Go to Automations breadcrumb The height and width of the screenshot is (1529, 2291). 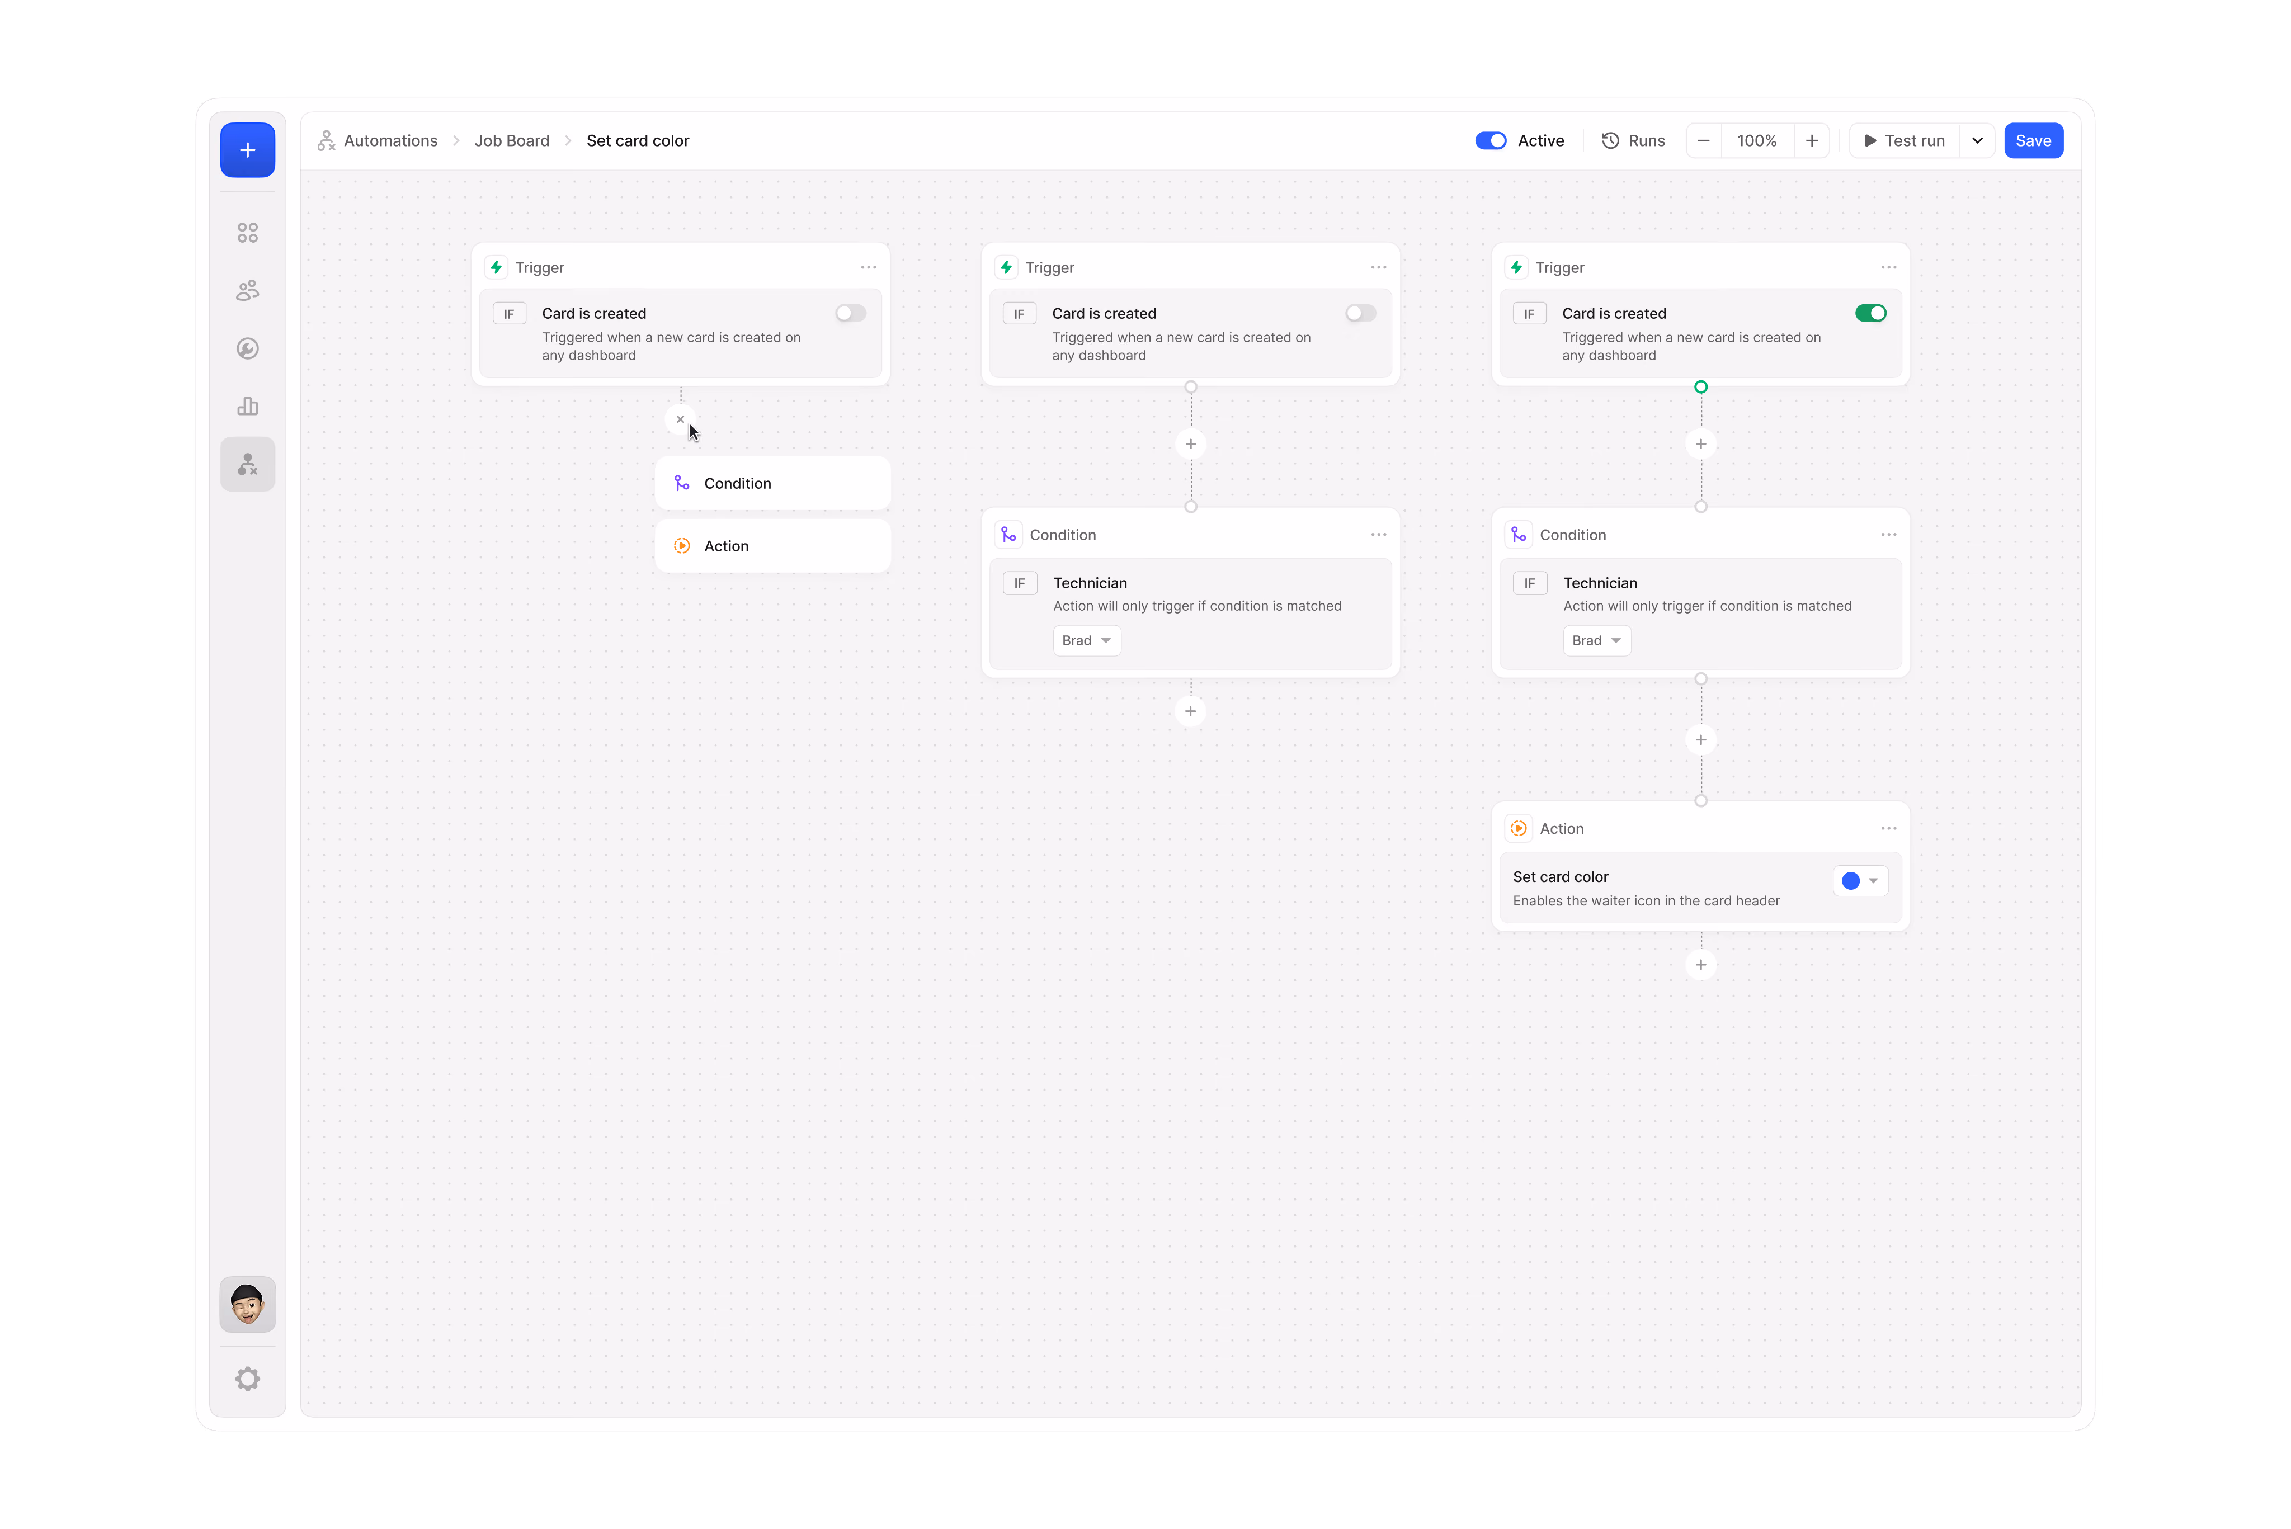pyautogui.click(x=391, y=140)
